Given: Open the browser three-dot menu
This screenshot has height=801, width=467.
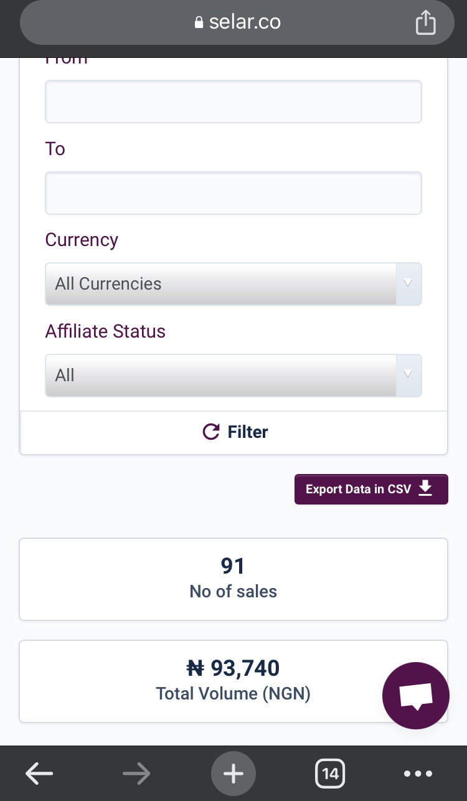Looking at the screenshot, I should coord(418,774).
